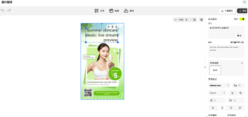Open the 素材 materials tool
Viewport: 248px width, 117px height.
click(x=129, y=11)
